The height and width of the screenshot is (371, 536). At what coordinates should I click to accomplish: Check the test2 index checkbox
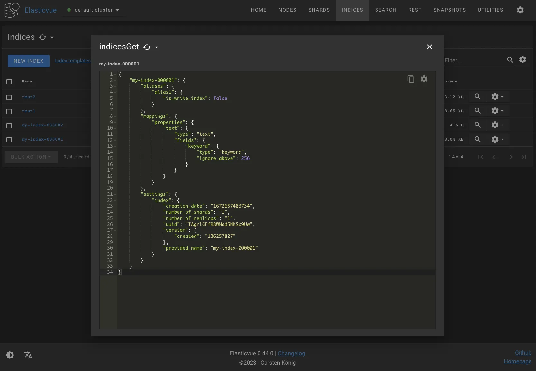pyautogui.click(x=9, y=97)
